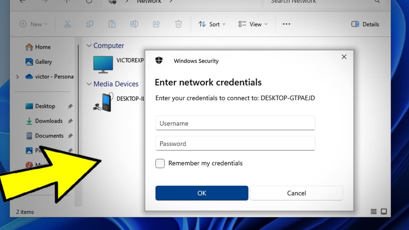This screenshot has height=230, width=409.
Task: Click the Rename icon in toolbar
Action: tap(134, 24)
